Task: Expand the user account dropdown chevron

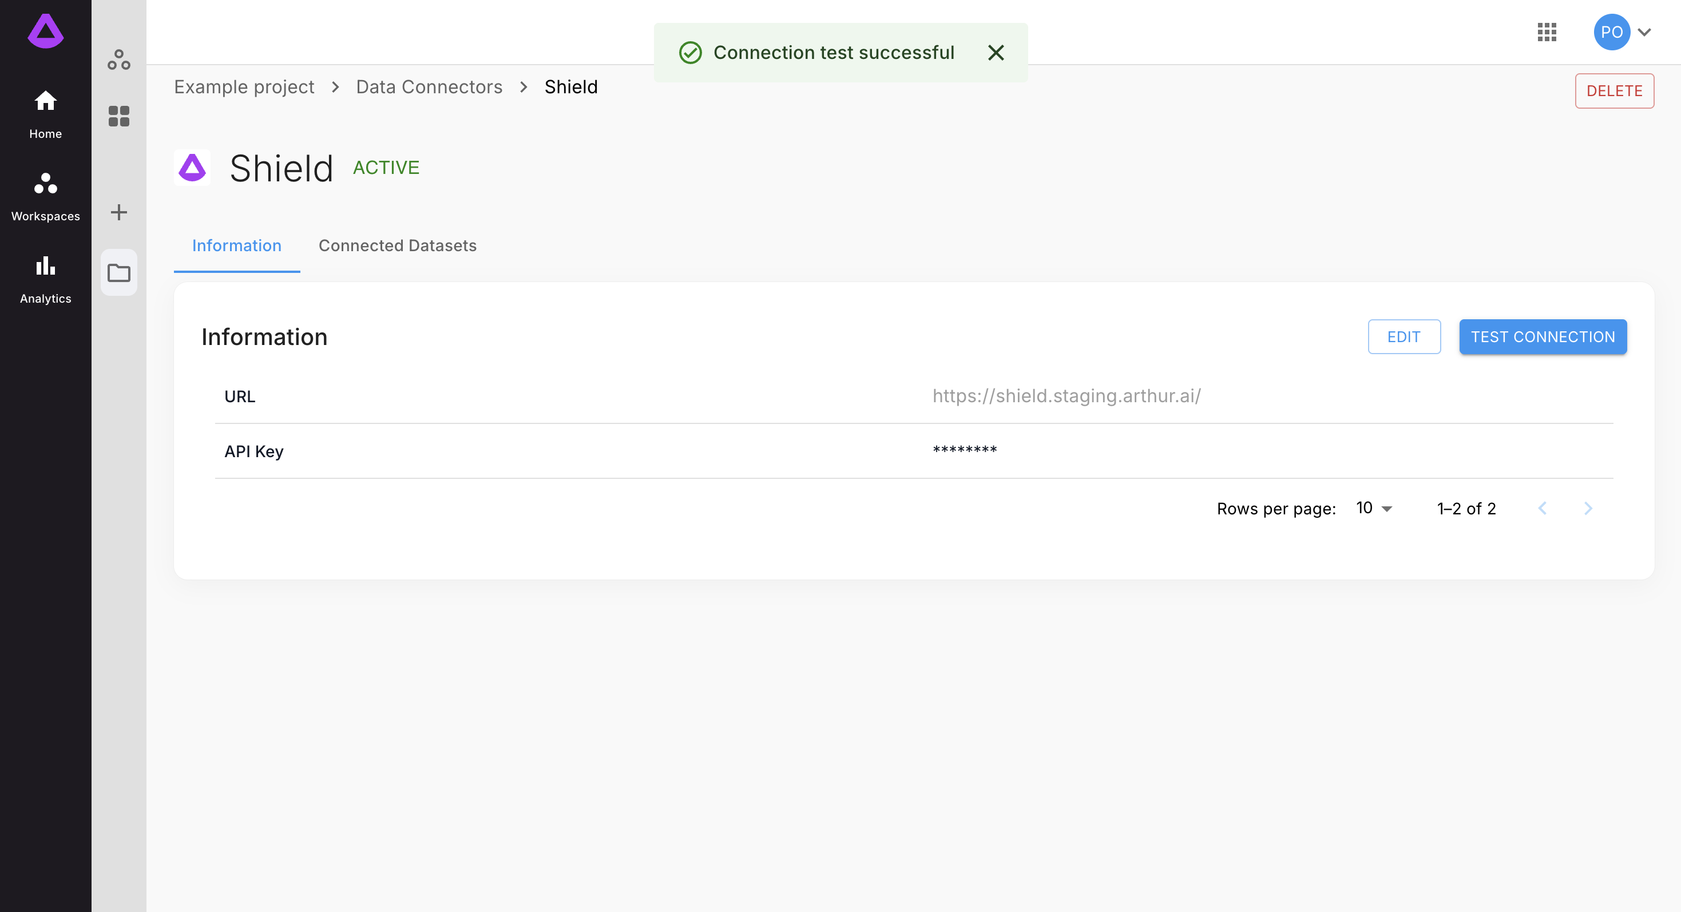Action: click(x=1644, y=32)
